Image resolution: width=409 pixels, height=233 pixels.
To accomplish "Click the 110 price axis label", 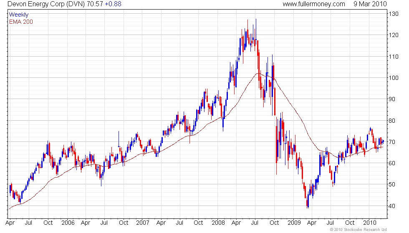I will 394,57.
